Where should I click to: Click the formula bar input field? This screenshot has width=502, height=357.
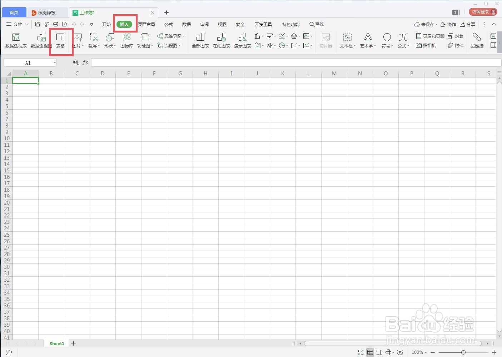tap(296, 62)
